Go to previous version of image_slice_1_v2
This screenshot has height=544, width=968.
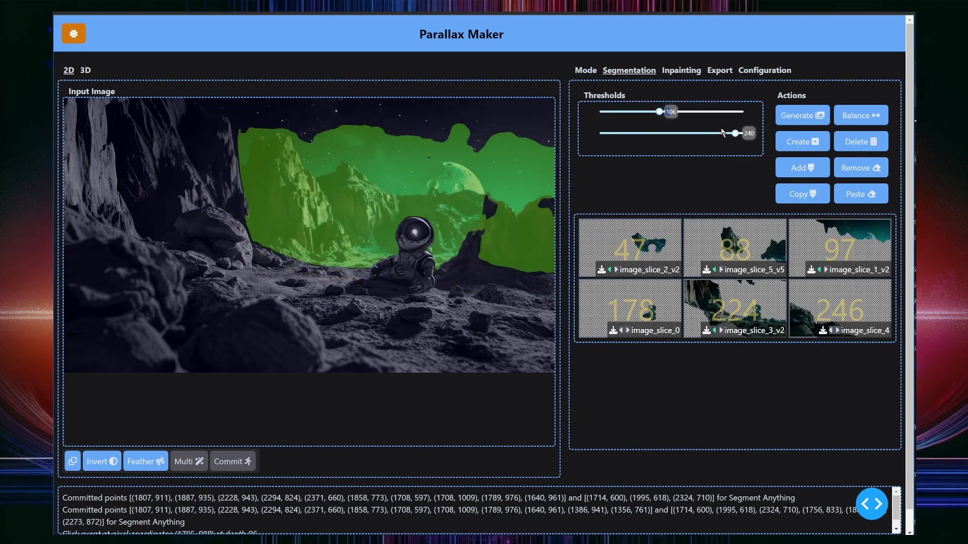819,269
